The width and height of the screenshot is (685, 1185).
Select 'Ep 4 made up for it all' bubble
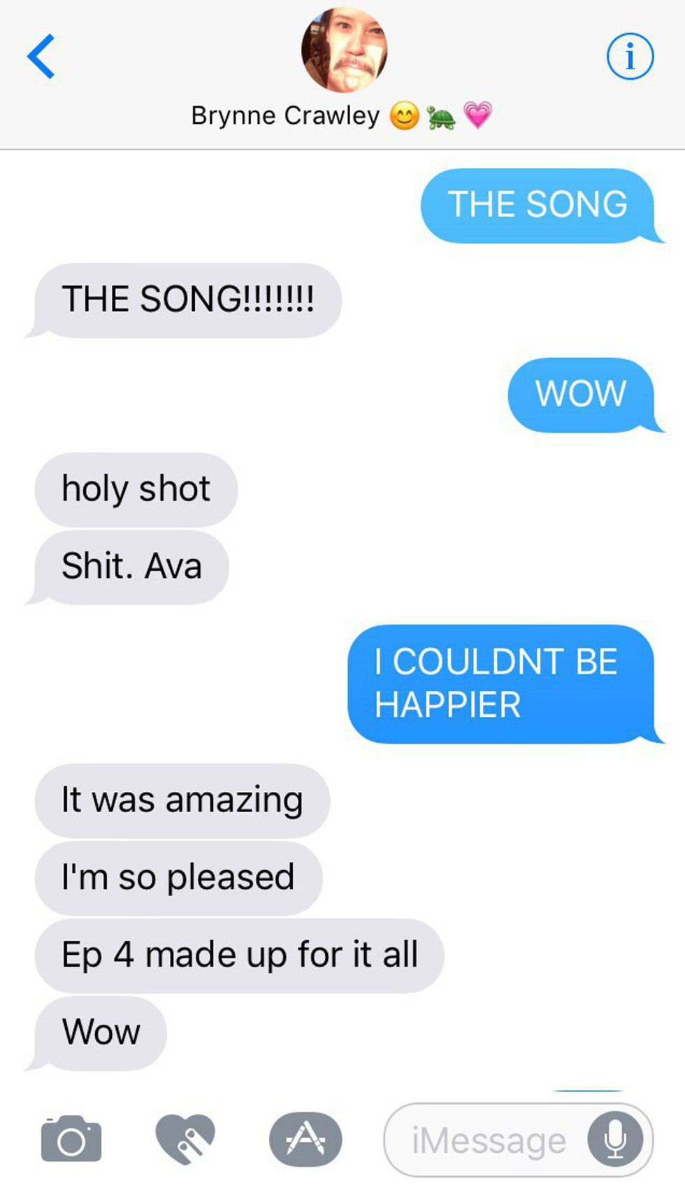[239, 956]
